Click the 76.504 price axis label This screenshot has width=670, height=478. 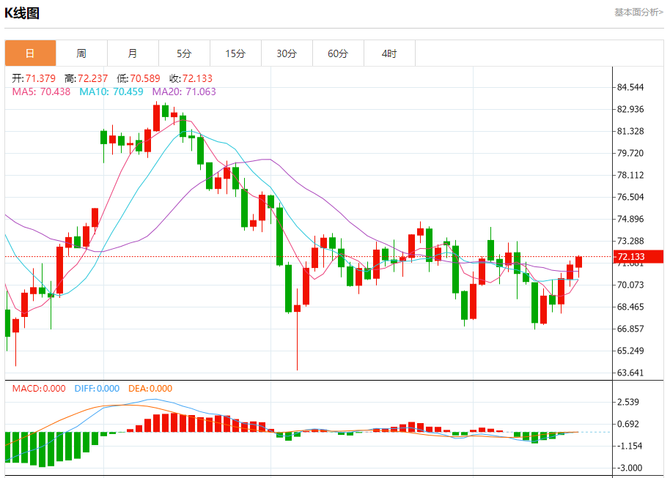point(630,197)
